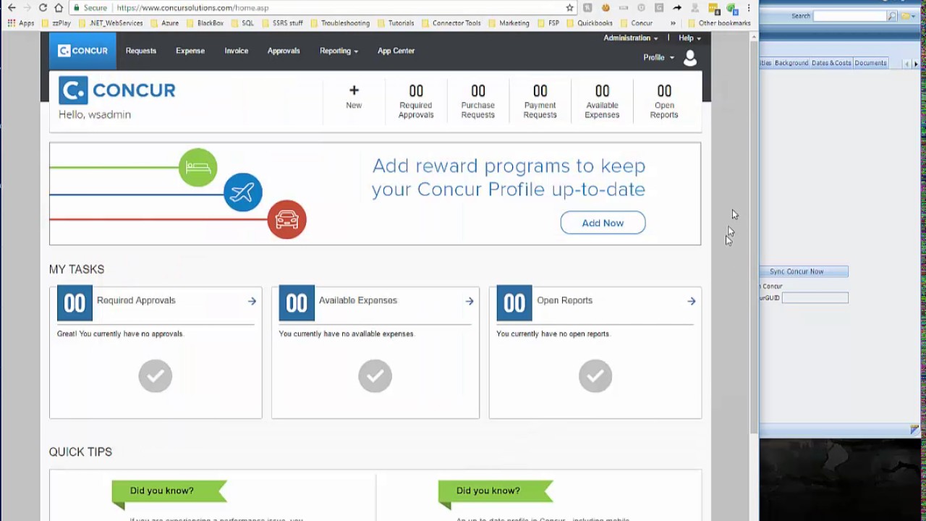This screenshot has height=521, width=926.
Task: Open the Chrome three-dot menu
Action: (x=748, y=8)
